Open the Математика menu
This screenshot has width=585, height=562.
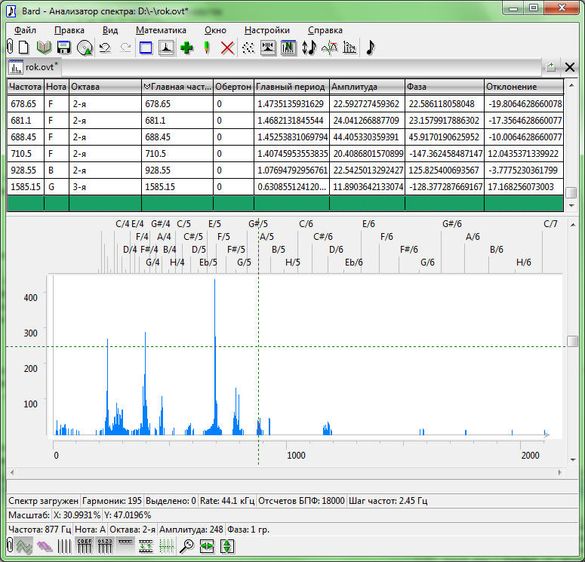161,30
